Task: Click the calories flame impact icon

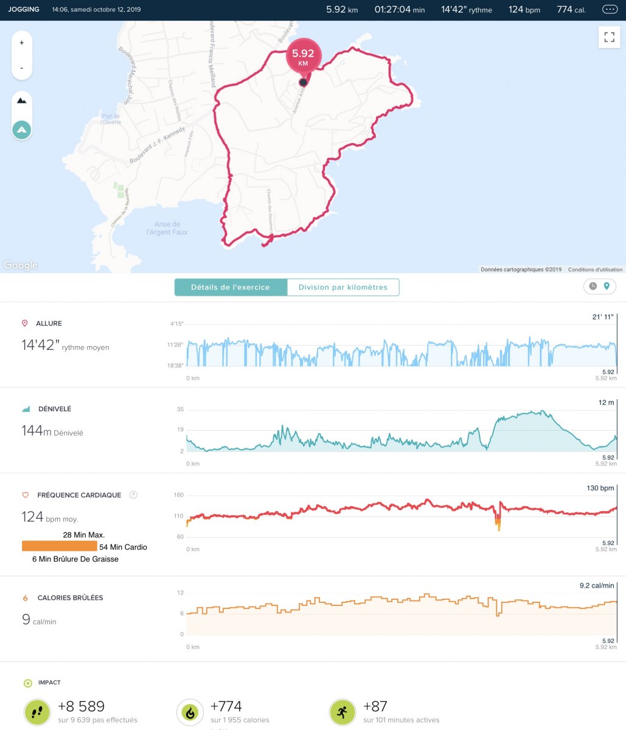Action: pos(190,712)
